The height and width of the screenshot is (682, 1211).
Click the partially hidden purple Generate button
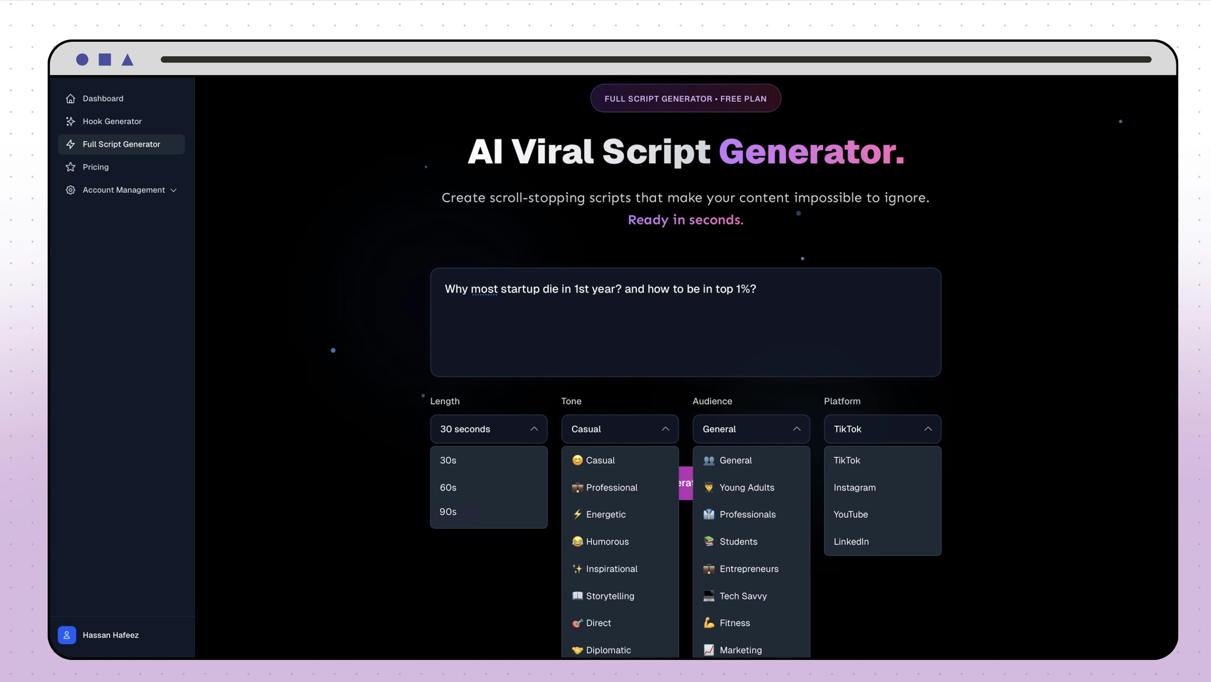[x=685, y=483]
